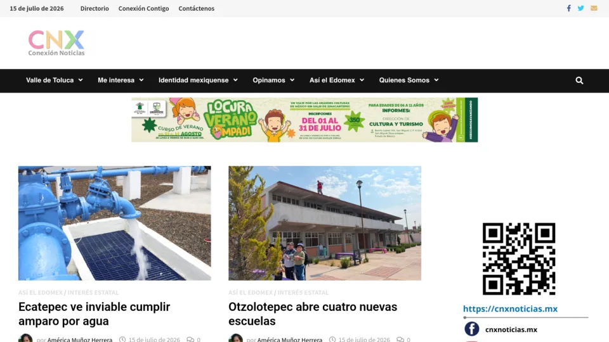Expand the Opinamos dropdown chevron
This screenshot has width=609, height=342.
pyautogui.click(x=292, y=80)
